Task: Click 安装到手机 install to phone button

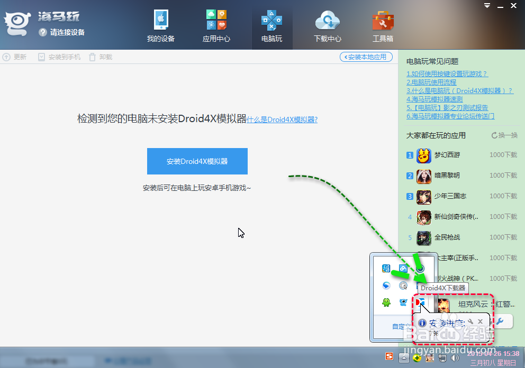Action: (59, 57)
